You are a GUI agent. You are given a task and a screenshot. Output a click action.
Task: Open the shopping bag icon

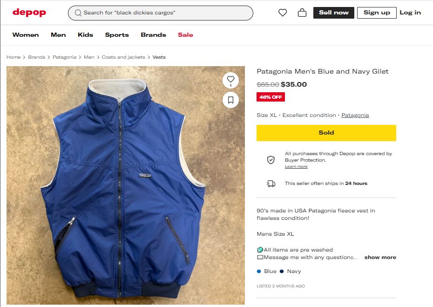302,13
